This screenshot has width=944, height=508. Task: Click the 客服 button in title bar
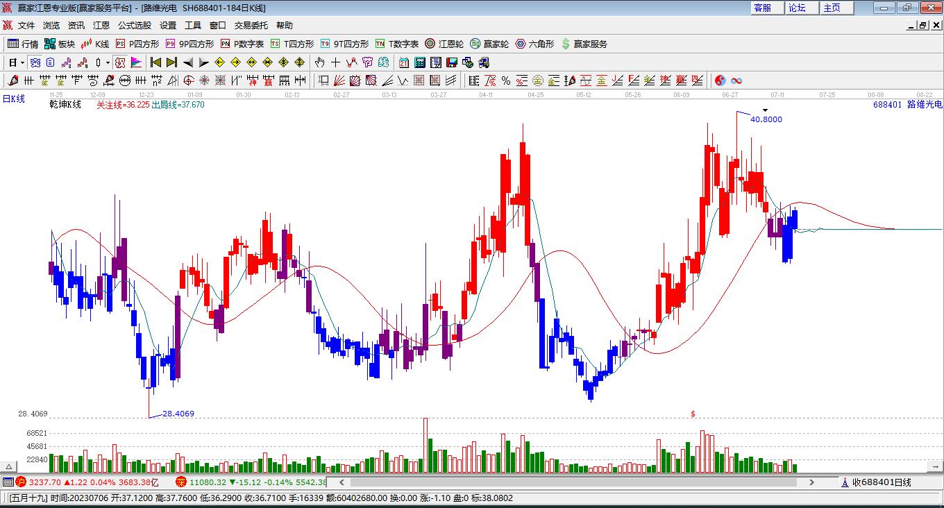pos(767,8)
